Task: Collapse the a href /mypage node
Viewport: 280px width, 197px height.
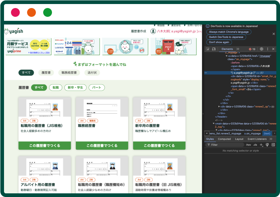Action: 227,56
